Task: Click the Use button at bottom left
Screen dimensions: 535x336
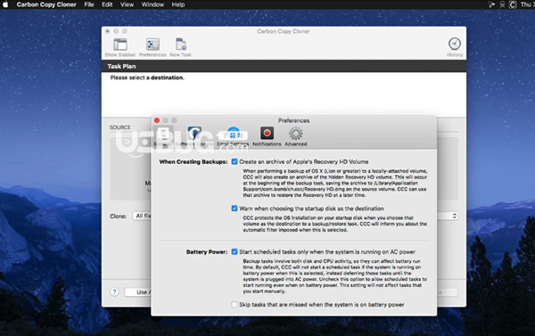Action: [138, 292]
